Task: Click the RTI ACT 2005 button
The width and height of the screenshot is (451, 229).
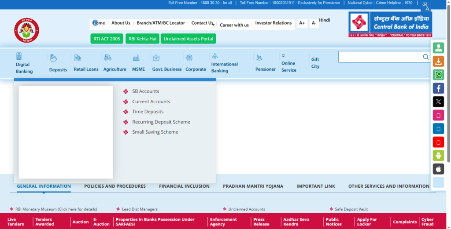Action: pyautogui.click(x=107, y=39)
